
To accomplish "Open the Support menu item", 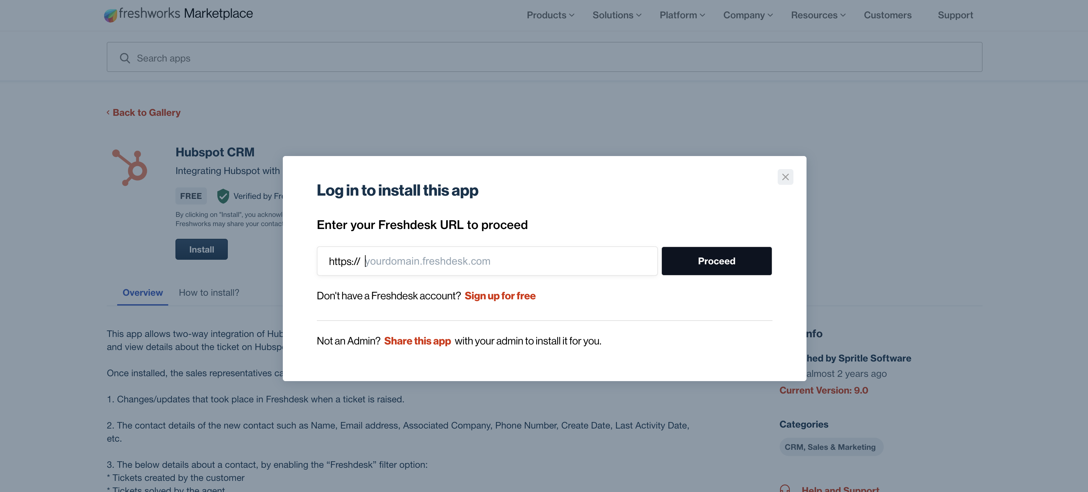I will click(955, 15).
